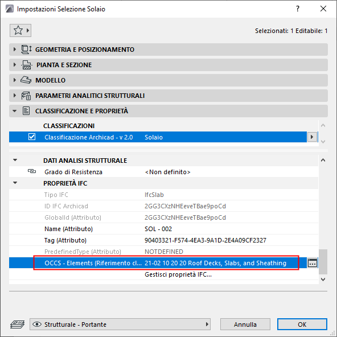The height and width of the screenshot is (337, 337).
Task: Click the Modello panel icon
Action: coord(26,80)
